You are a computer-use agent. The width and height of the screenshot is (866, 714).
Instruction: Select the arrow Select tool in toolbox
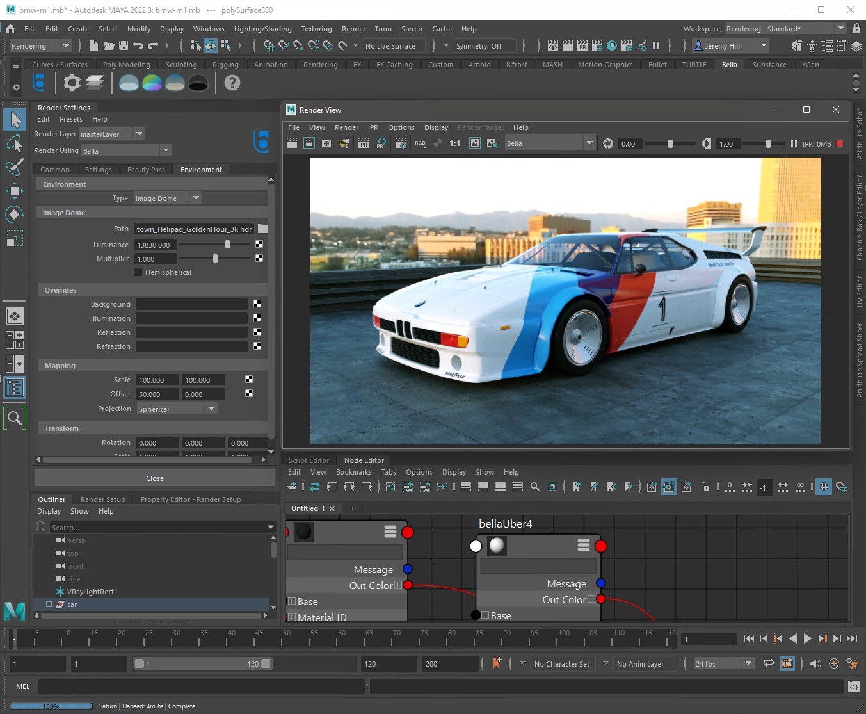point(15,120)
